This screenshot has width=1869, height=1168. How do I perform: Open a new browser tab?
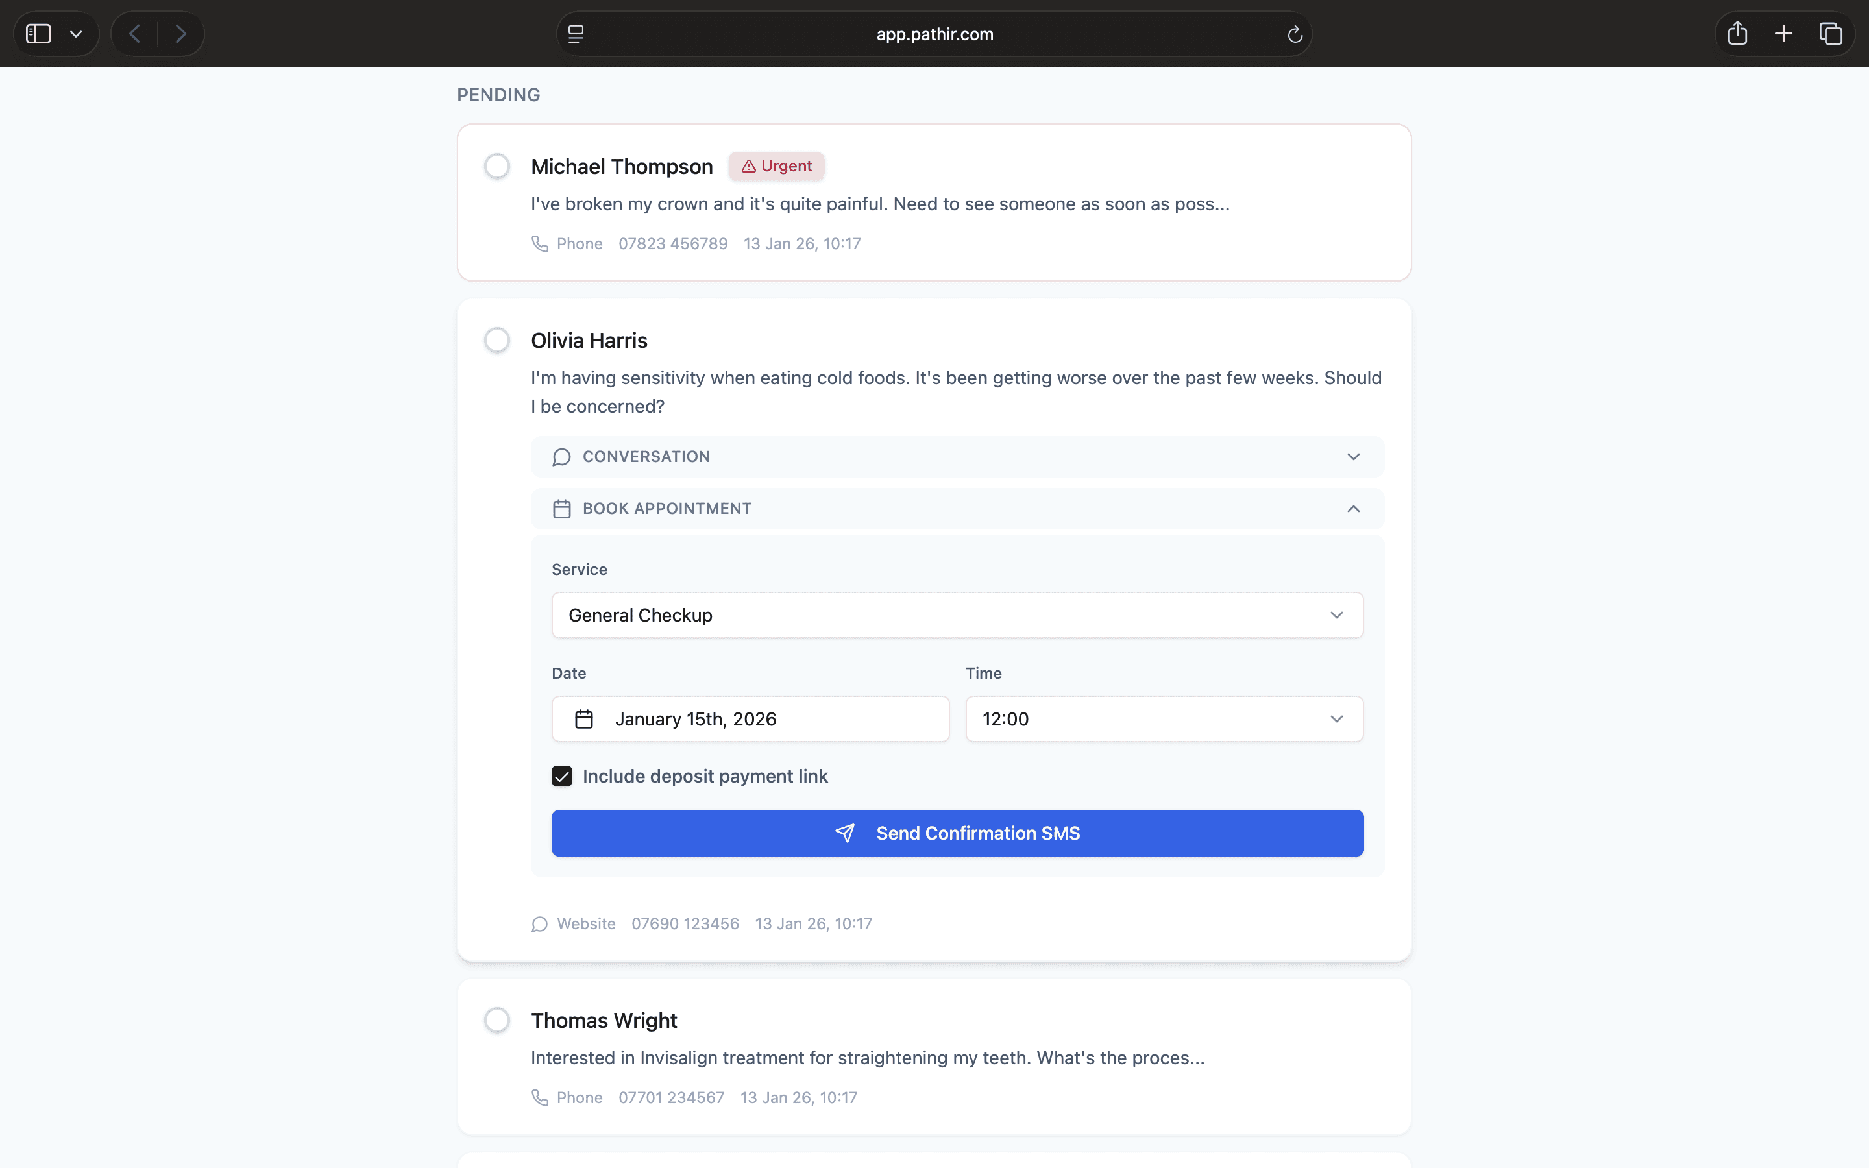coord(1783,34)
